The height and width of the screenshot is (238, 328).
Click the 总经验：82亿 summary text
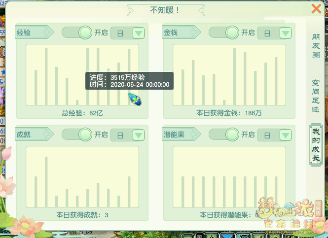click(x=82, y=113)
